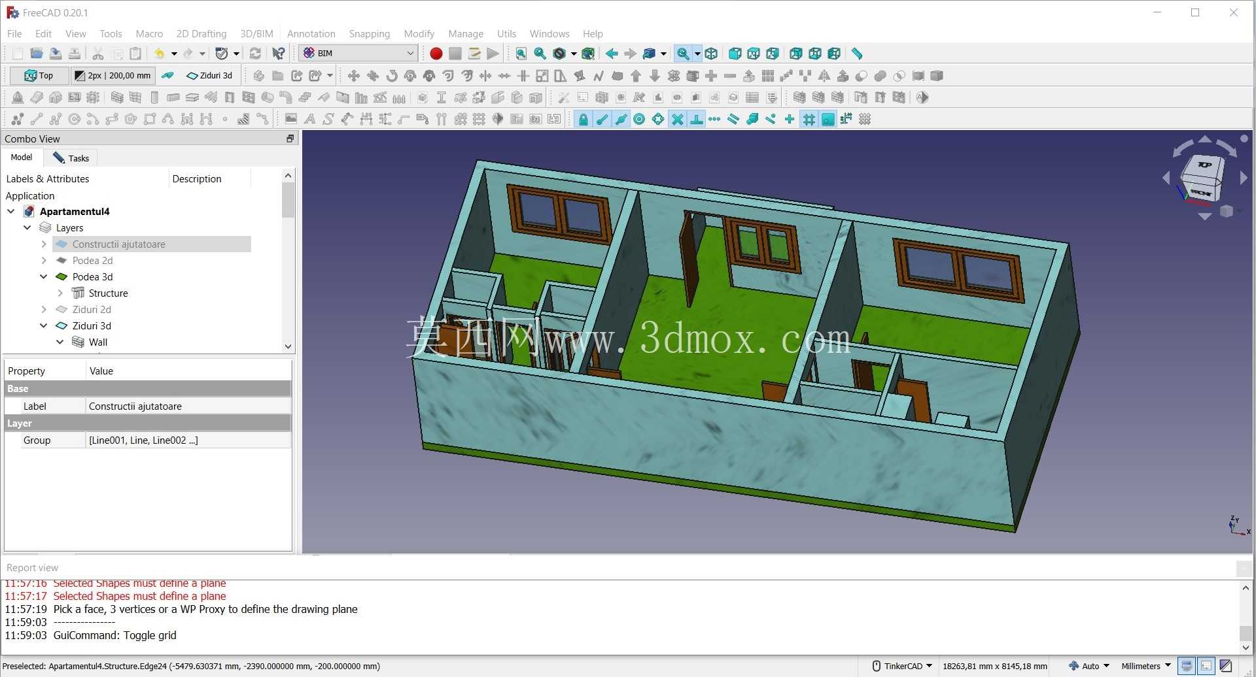Set bottom view cube icon
Image resolution: width=1256 pixels, height=677 pixels.
pos(815,54)
